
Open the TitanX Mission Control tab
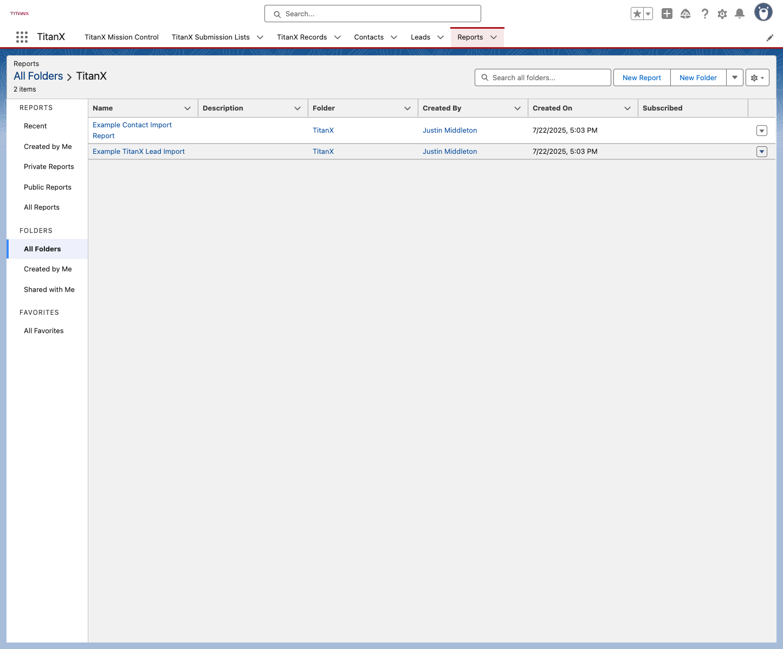tap(121, 37)
